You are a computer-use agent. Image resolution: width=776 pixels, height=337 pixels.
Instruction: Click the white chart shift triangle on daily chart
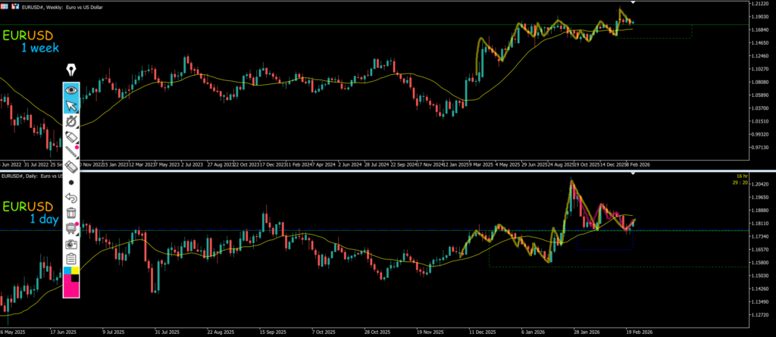tap(633, 175)
